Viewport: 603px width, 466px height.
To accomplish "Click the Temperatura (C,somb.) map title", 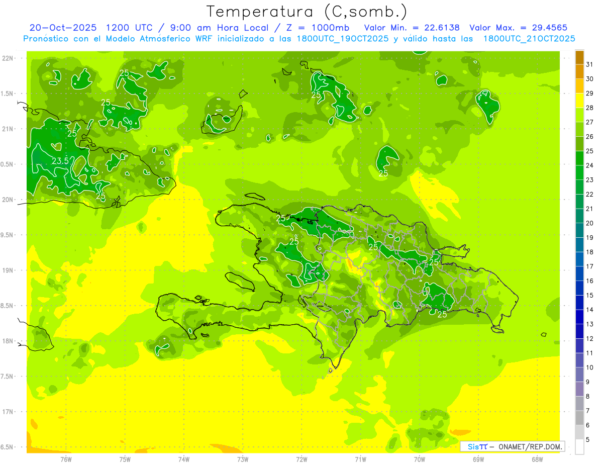I will (307, 11).
